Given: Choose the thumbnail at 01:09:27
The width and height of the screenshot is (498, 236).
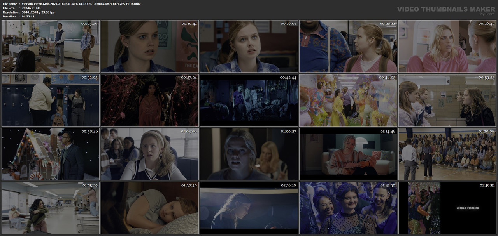Looking at the screenshot, I should 249,154.
